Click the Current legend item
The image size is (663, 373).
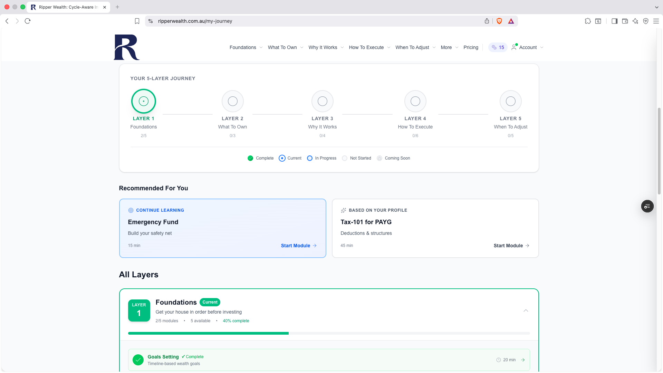pyautogui.click(x=290, y=158)
